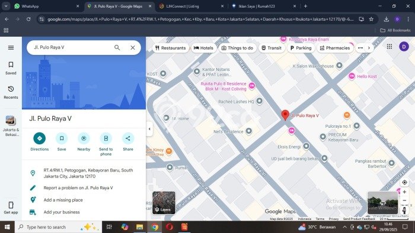Open File Explorer from taskbar
Screen dimensions: 415x233
tap(139, 227)
